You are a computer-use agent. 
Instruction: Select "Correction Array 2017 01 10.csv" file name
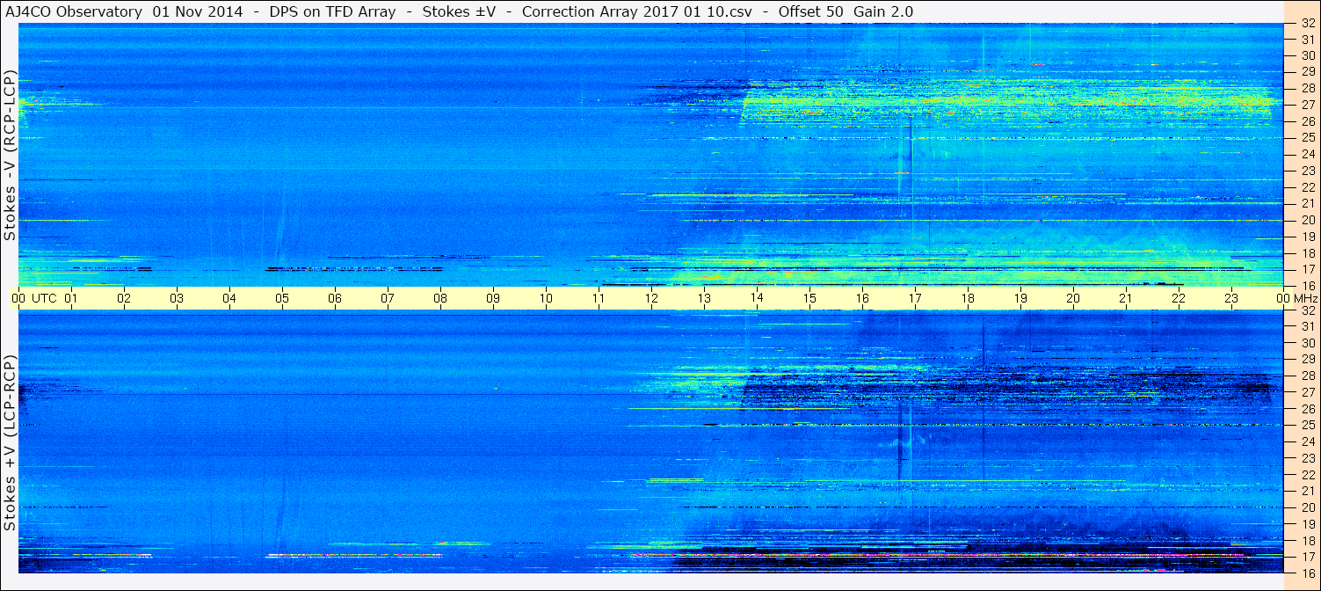637,11
